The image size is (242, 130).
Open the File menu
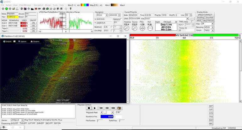2,5
